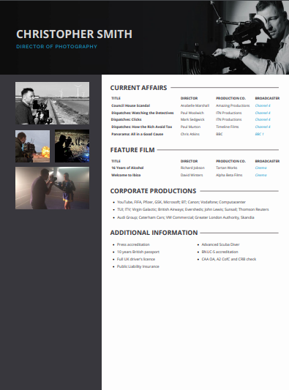Click the Advanced Scuba Diver bullet item
The height and width of the screenshot is (390, 289).
[220, 244]
